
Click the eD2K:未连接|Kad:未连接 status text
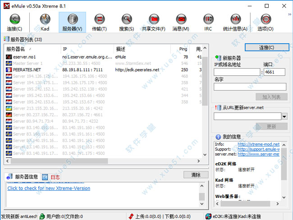click(x=237, y=216)
